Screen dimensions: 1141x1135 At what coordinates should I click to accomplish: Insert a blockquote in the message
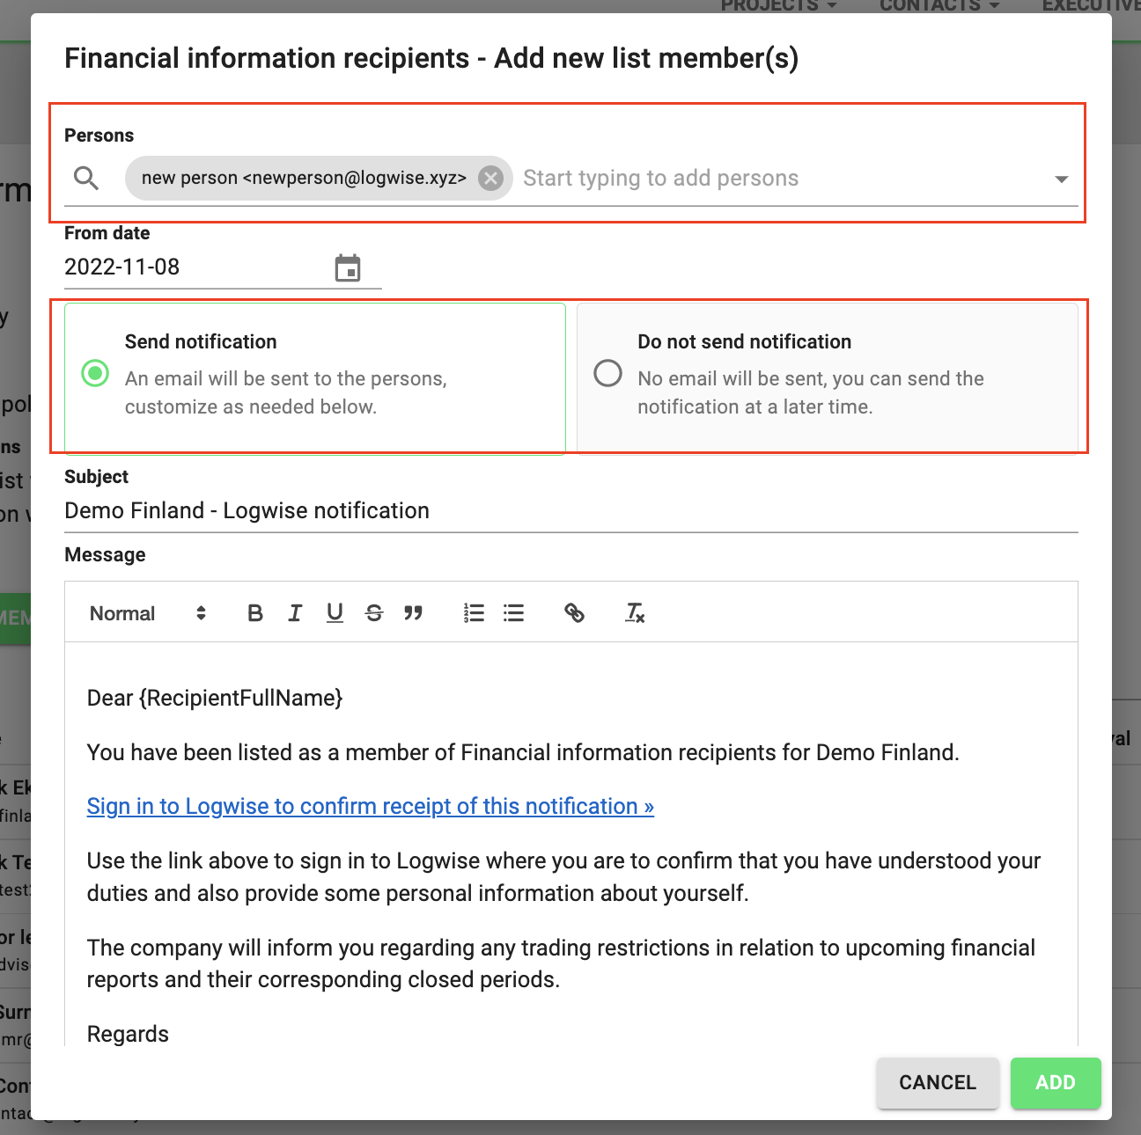[414, 613]
